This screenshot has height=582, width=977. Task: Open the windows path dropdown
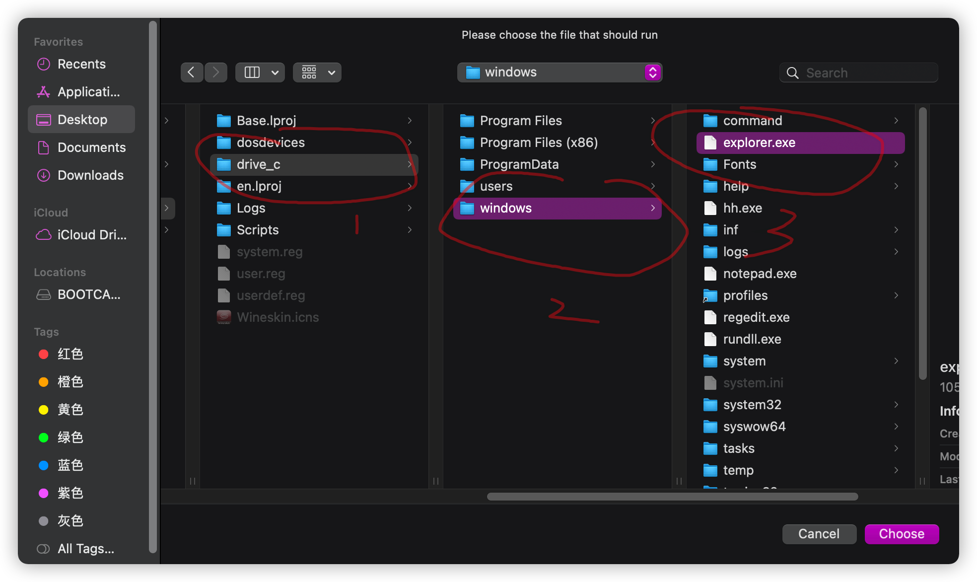652,73
